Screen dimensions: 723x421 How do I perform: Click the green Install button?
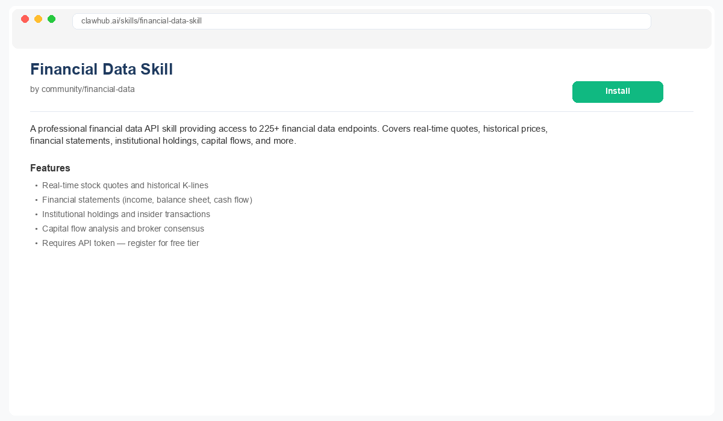[618, 91]
